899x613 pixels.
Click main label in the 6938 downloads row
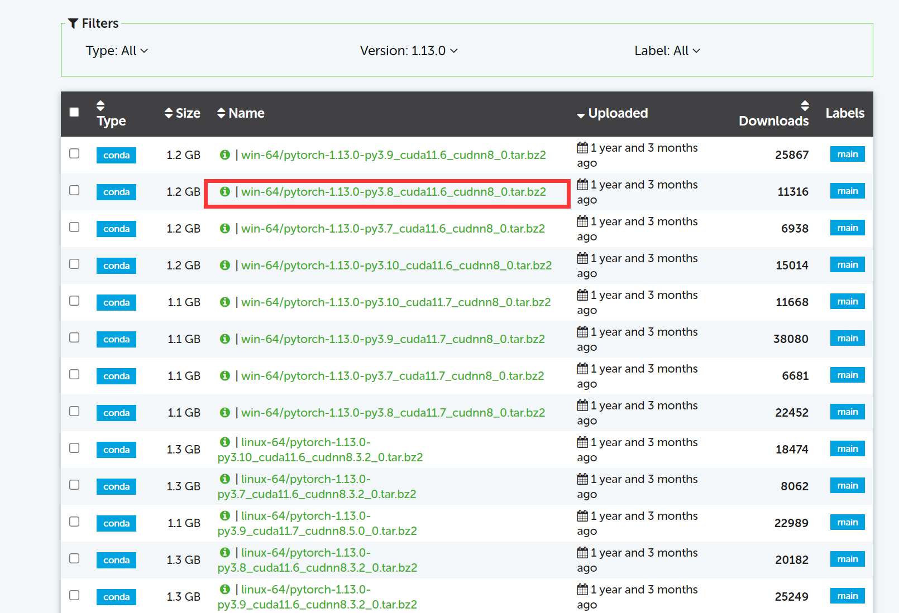848,228
